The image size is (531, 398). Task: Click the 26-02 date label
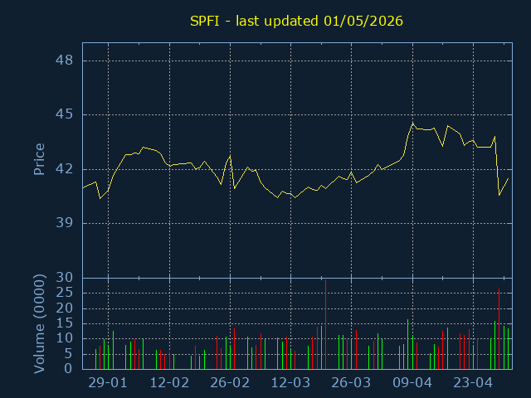click(230, 383)
